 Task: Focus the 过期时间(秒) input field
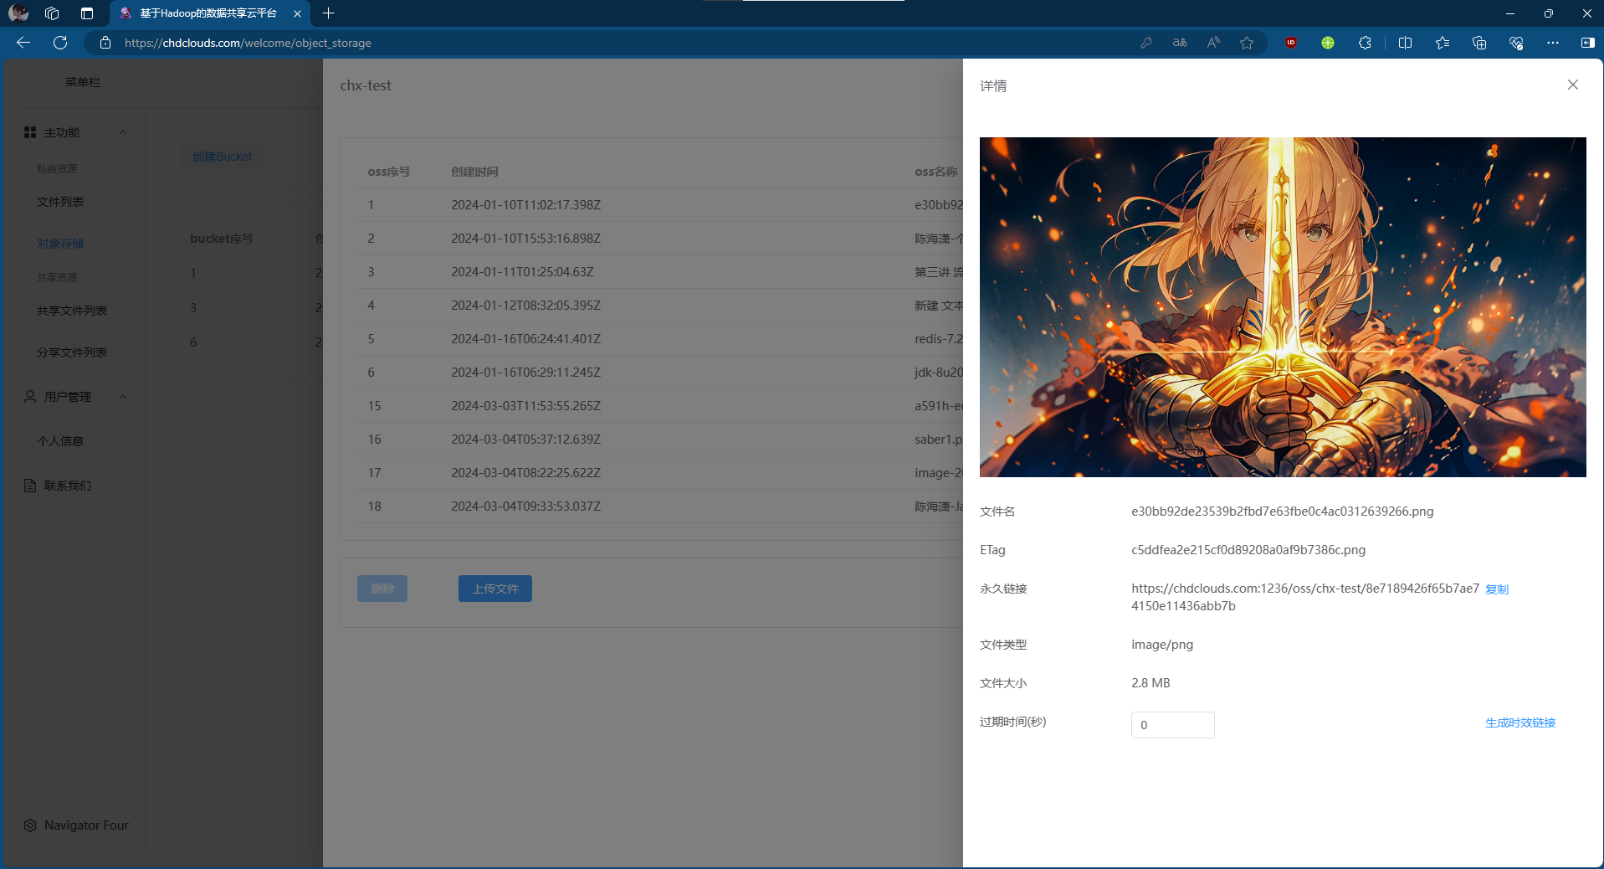1172,725
